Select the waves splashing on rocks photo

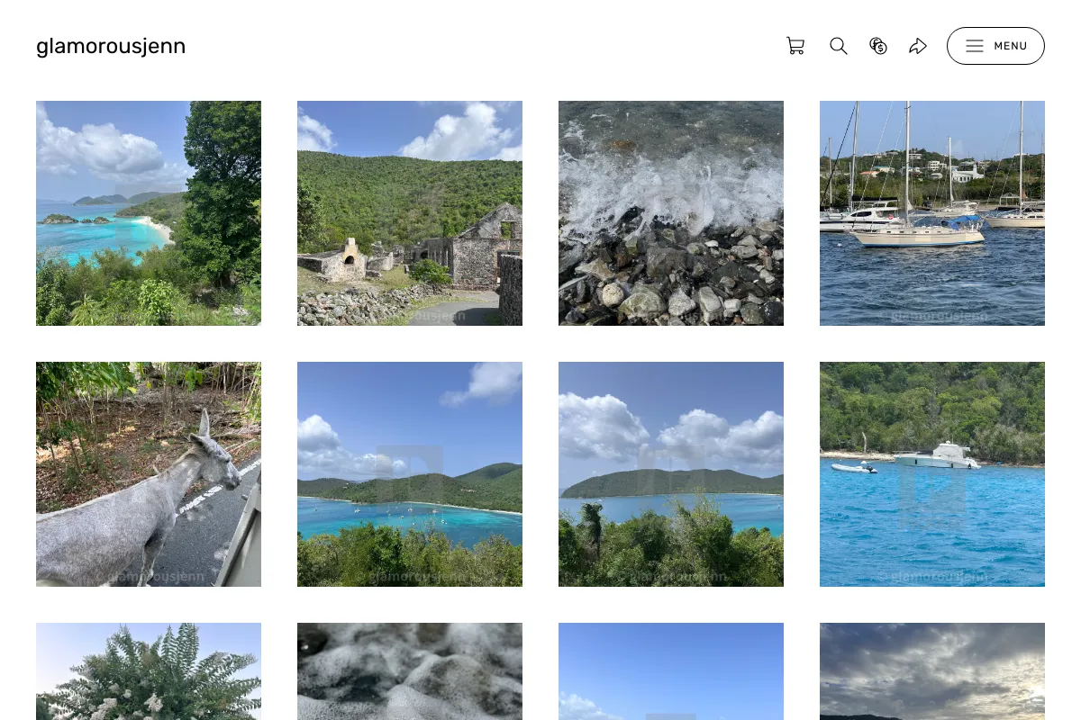(x=671, y=213)
